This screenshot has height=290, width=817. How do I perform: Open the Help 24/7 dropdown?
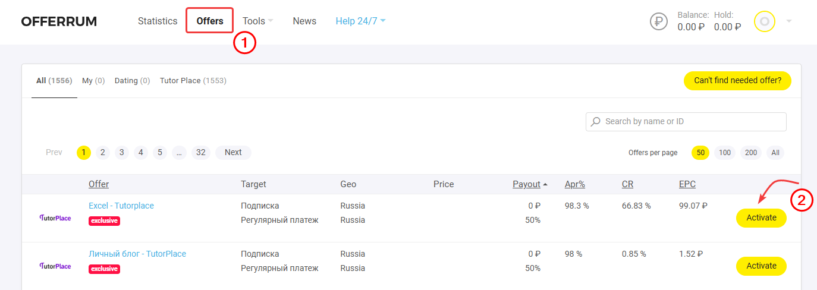[x=361, y=21]
